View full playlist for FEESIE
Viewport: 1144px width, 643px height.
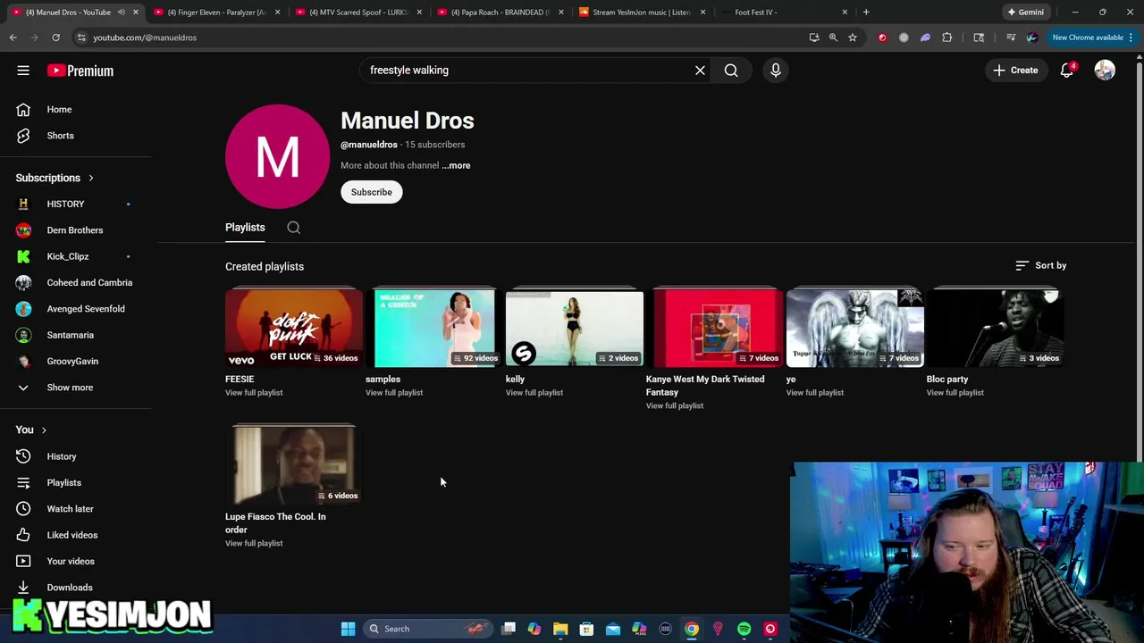pos(254,393)
